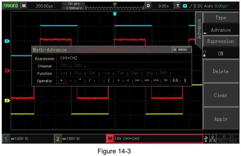This screenshot has width=241, height=156.
Task: Click the yellow channel 2 level marker
Action: click(7, 101)
